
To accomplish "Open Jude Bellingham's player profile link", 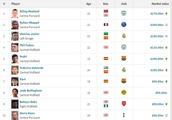I will tap(31, 91).
